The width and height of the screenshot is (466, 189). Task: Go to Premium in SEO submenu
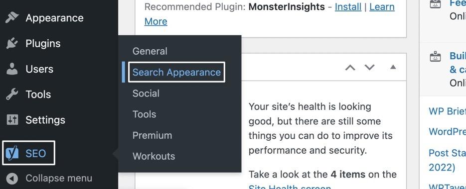(152, 135)
